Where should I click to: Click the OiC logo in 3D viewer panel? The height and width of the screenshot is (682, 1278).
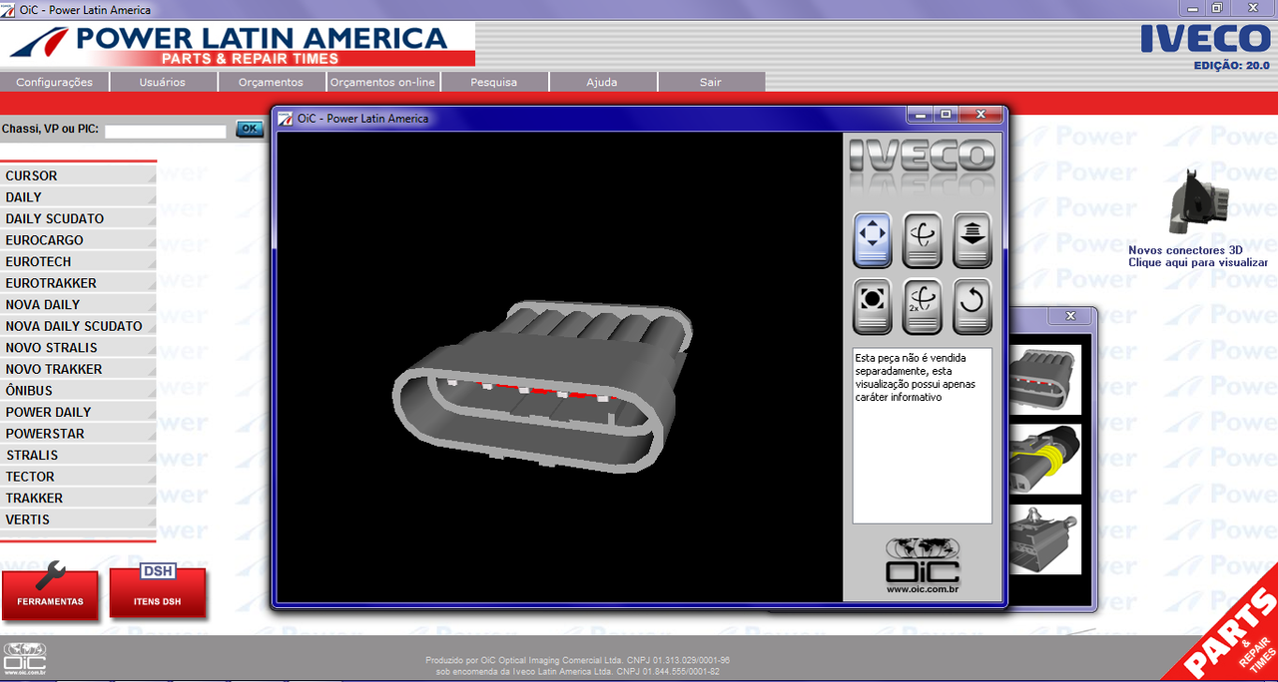pyautogui.click(x=923, y=559)
